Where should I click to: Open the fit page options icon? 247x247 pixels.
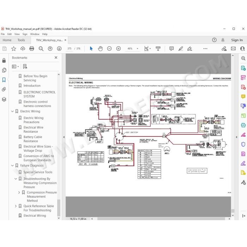[x=147, y=49]
